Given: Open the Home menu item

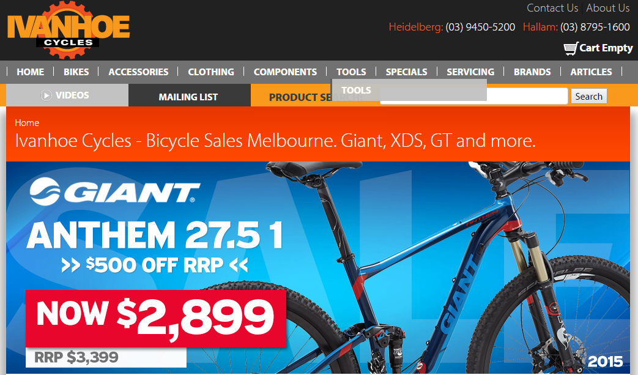Looking at the screenshot, I should pyautogui.click(x=30, y=72).
